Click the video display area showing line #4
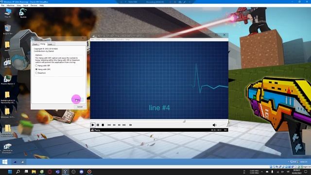The width and height of the screenshot is (311, 175). [159, 80]
